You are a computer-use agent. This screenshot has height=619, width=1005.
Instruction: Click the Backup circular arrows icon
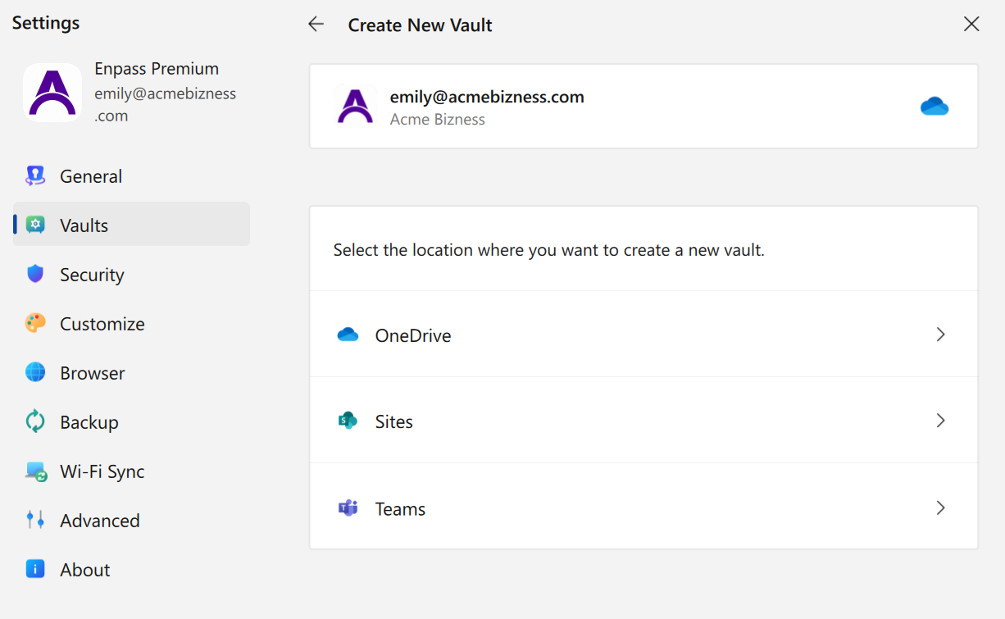35,421
